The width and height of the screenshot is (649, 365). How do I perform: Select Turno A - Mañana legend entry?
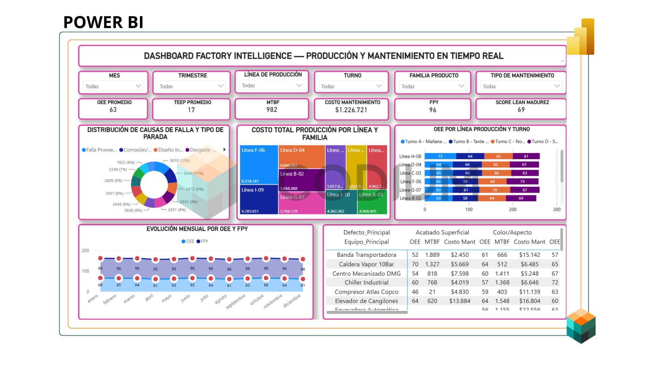[x=424, y=142]
